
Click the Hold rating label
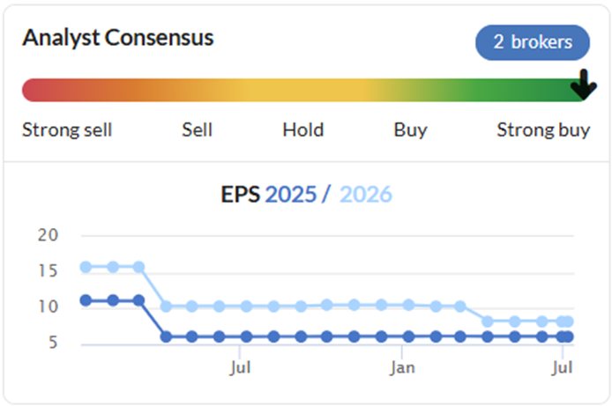coord(303,129)
